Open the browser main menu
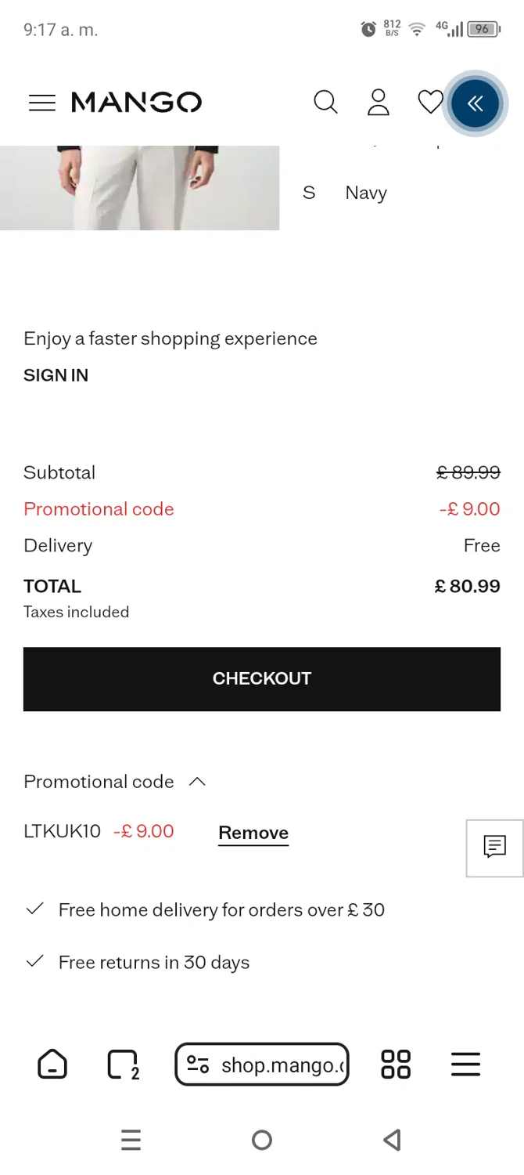Screen dimensions: 524x1175 click(465, 1065)
